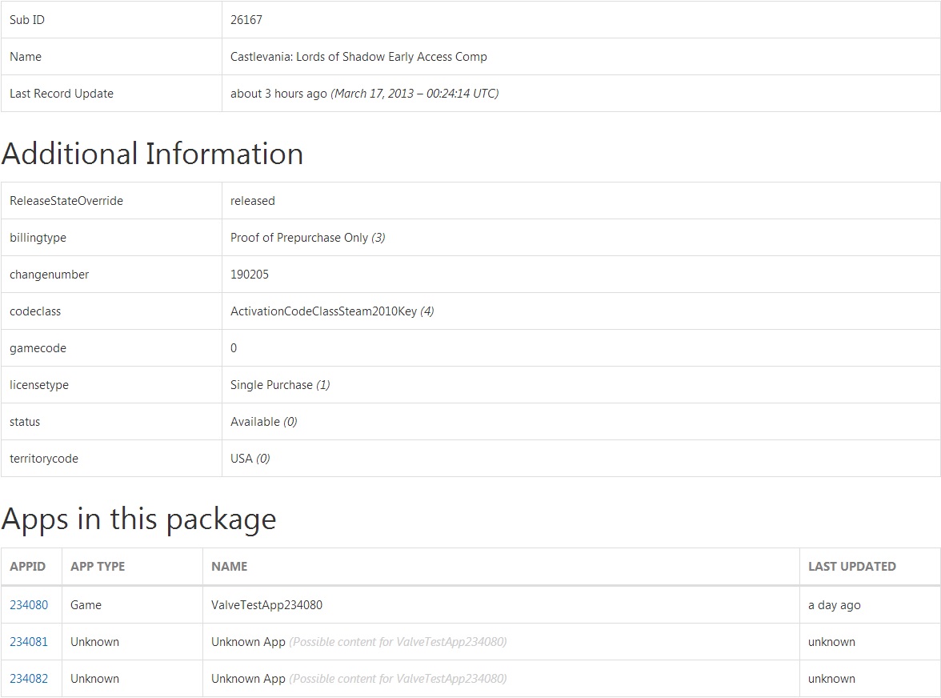Click the Castlevania package name text
The height and width of the screenshot is (698, 941).
pyautogui.click(x=358, y=57)
